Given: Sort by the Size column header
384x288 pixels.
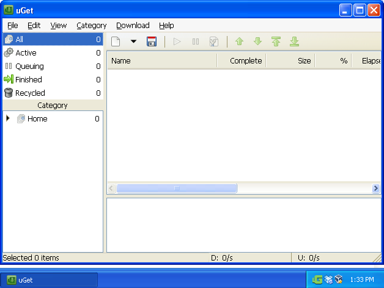Looking at the screenshot, I should (x=290, y=60).
